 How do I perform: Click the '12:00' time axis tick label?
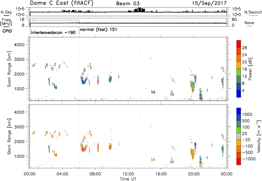(x=128, y=174)
